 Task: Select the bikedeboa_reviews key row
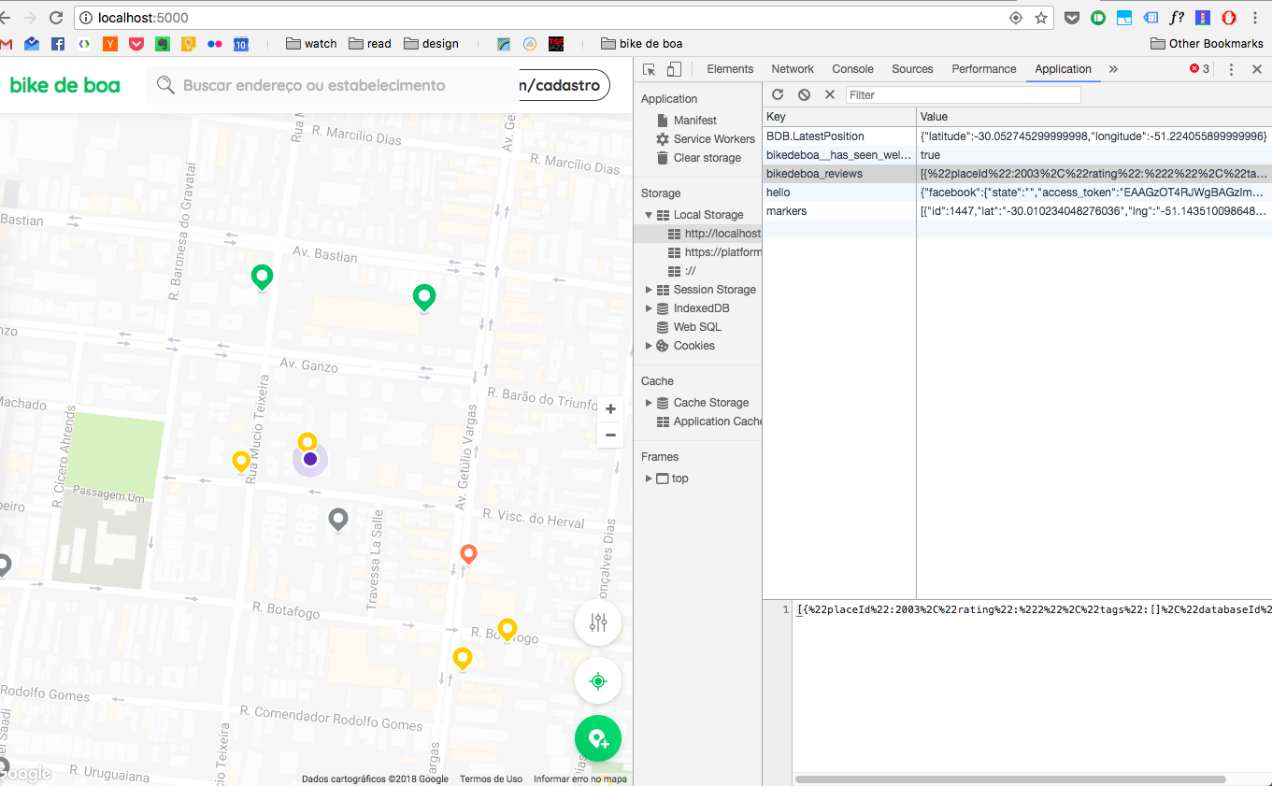[x=1017, y=174]
